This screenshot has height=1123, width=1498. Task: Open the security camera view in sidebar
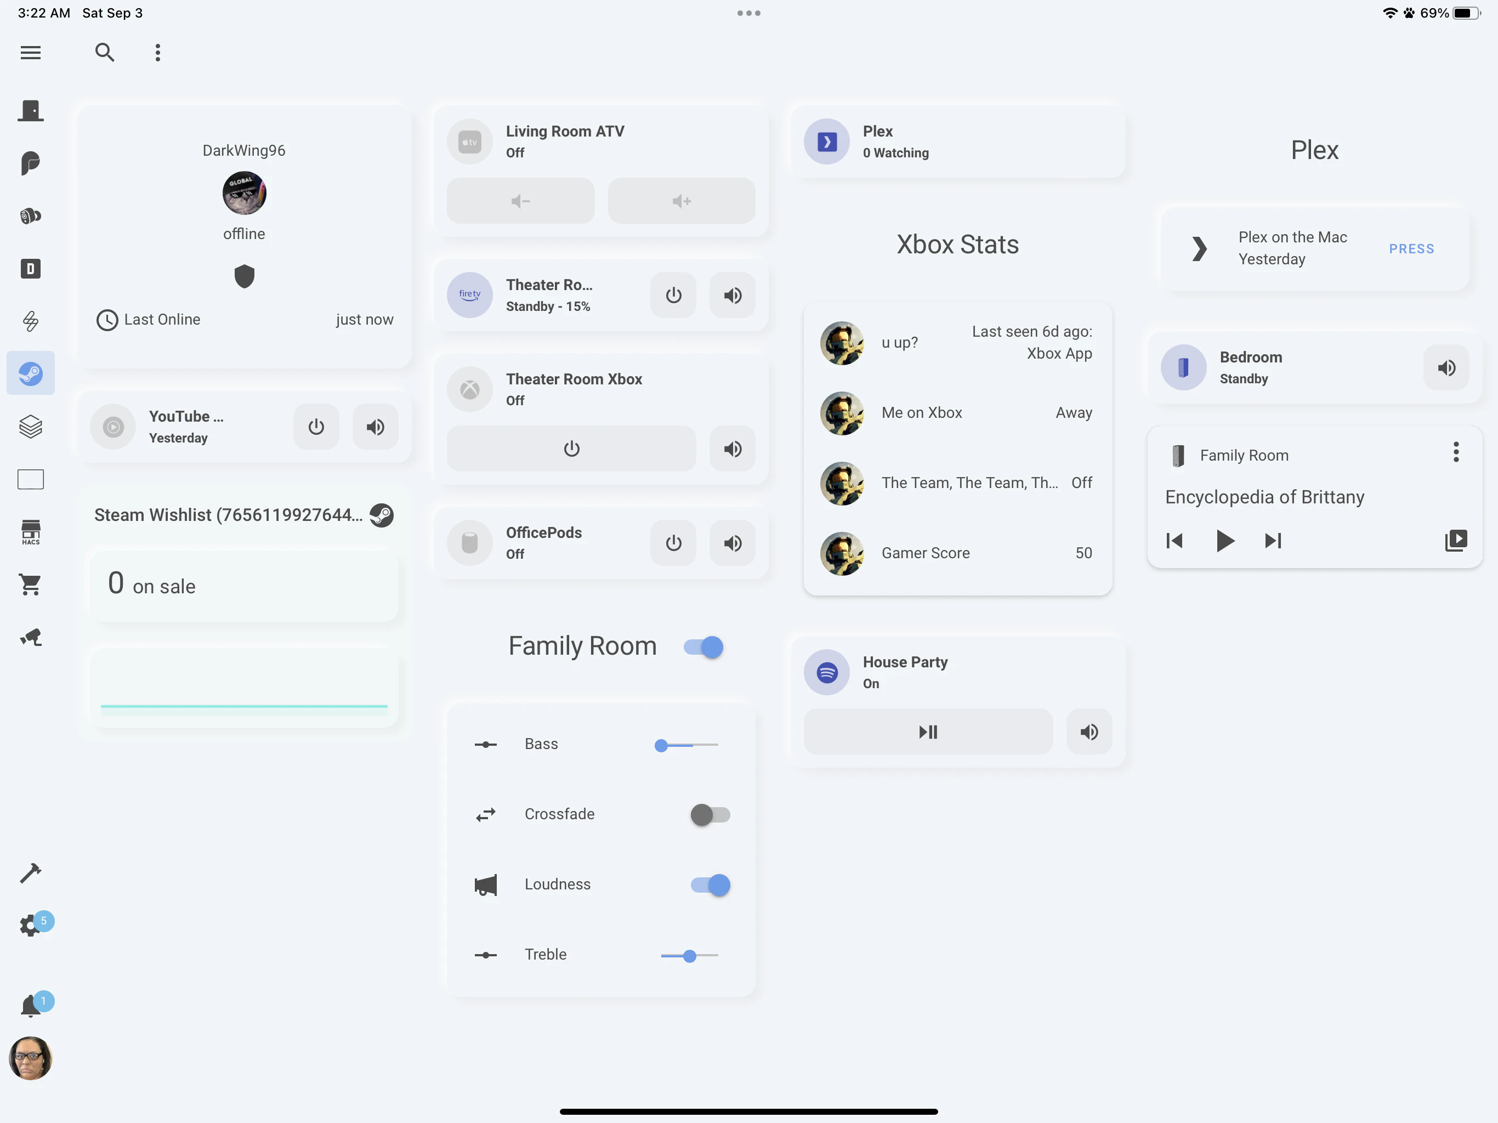(x=31, y=637)
